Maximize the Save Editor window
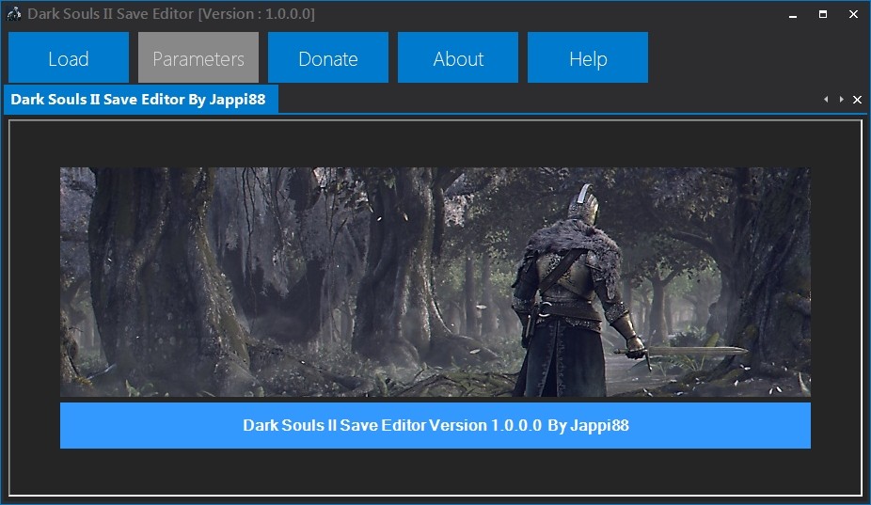 (823, 14)
